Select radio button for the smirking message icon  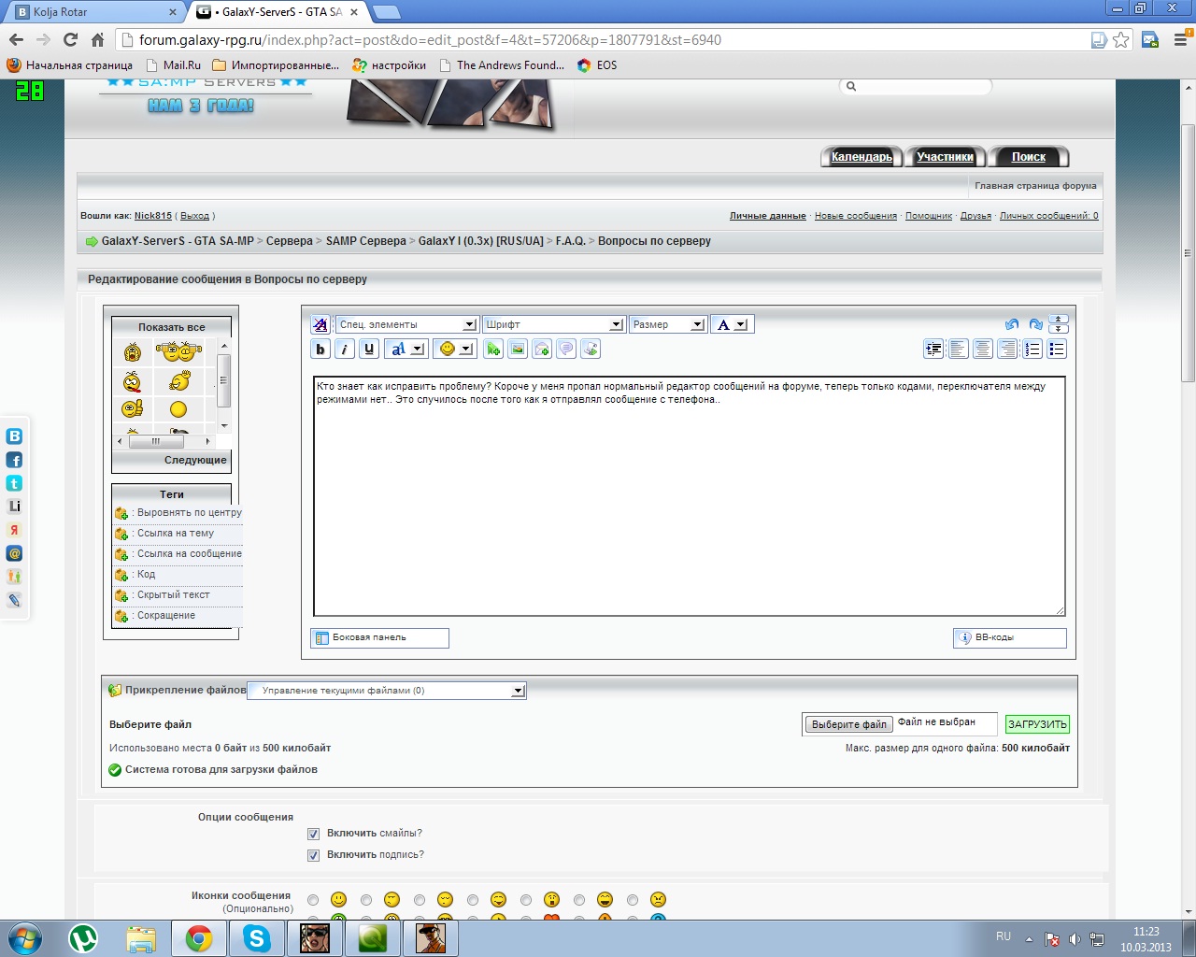[x=366, y=900]
